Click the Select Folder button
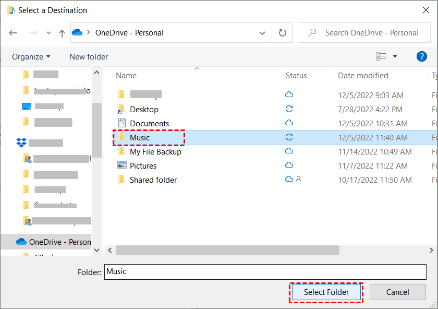Image resolution: width=438 pixels, height=309 pixels. (326, 292)
